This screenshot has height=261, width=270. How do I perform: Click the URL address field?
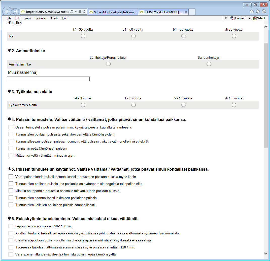(47, 12)
